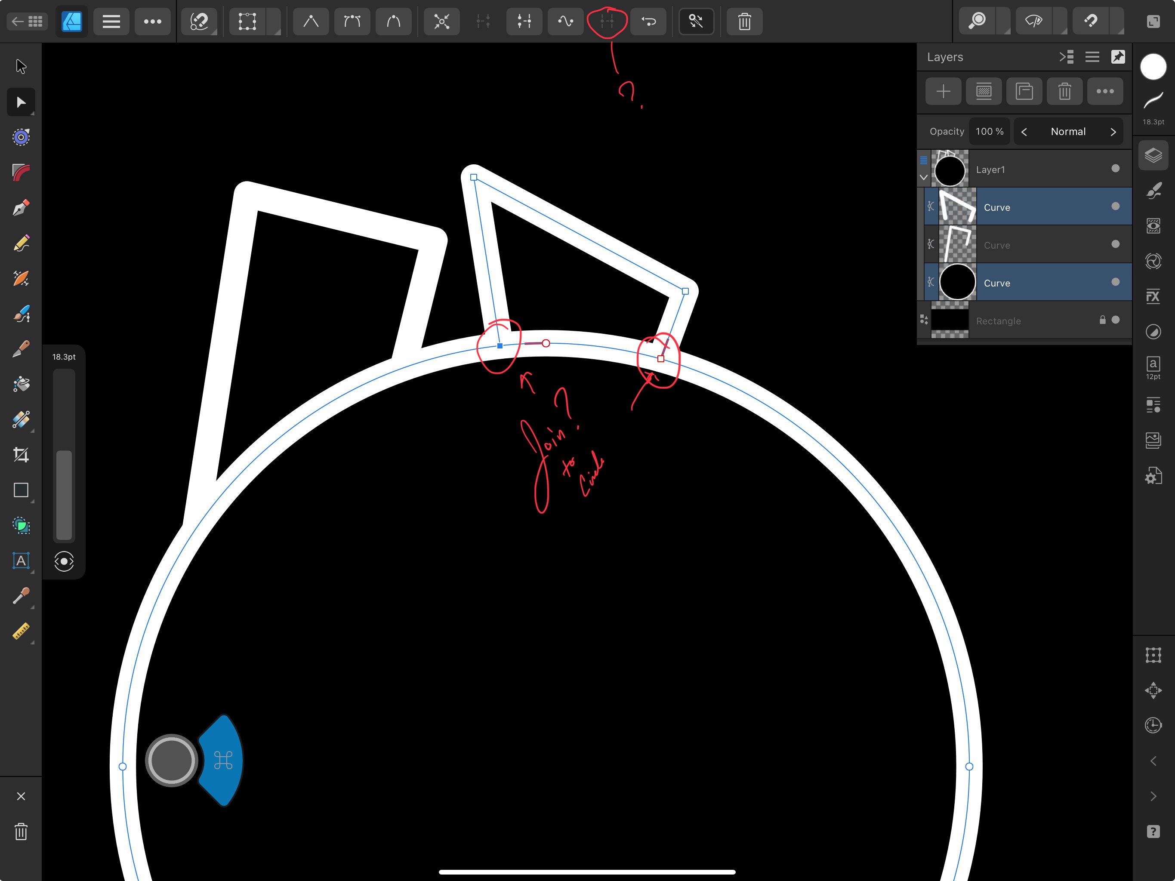This screenshot has width=1175, height=881.
Task: Collapse the Layer1 group chevron
Action: pyautogui.click(x=924, y=177)
